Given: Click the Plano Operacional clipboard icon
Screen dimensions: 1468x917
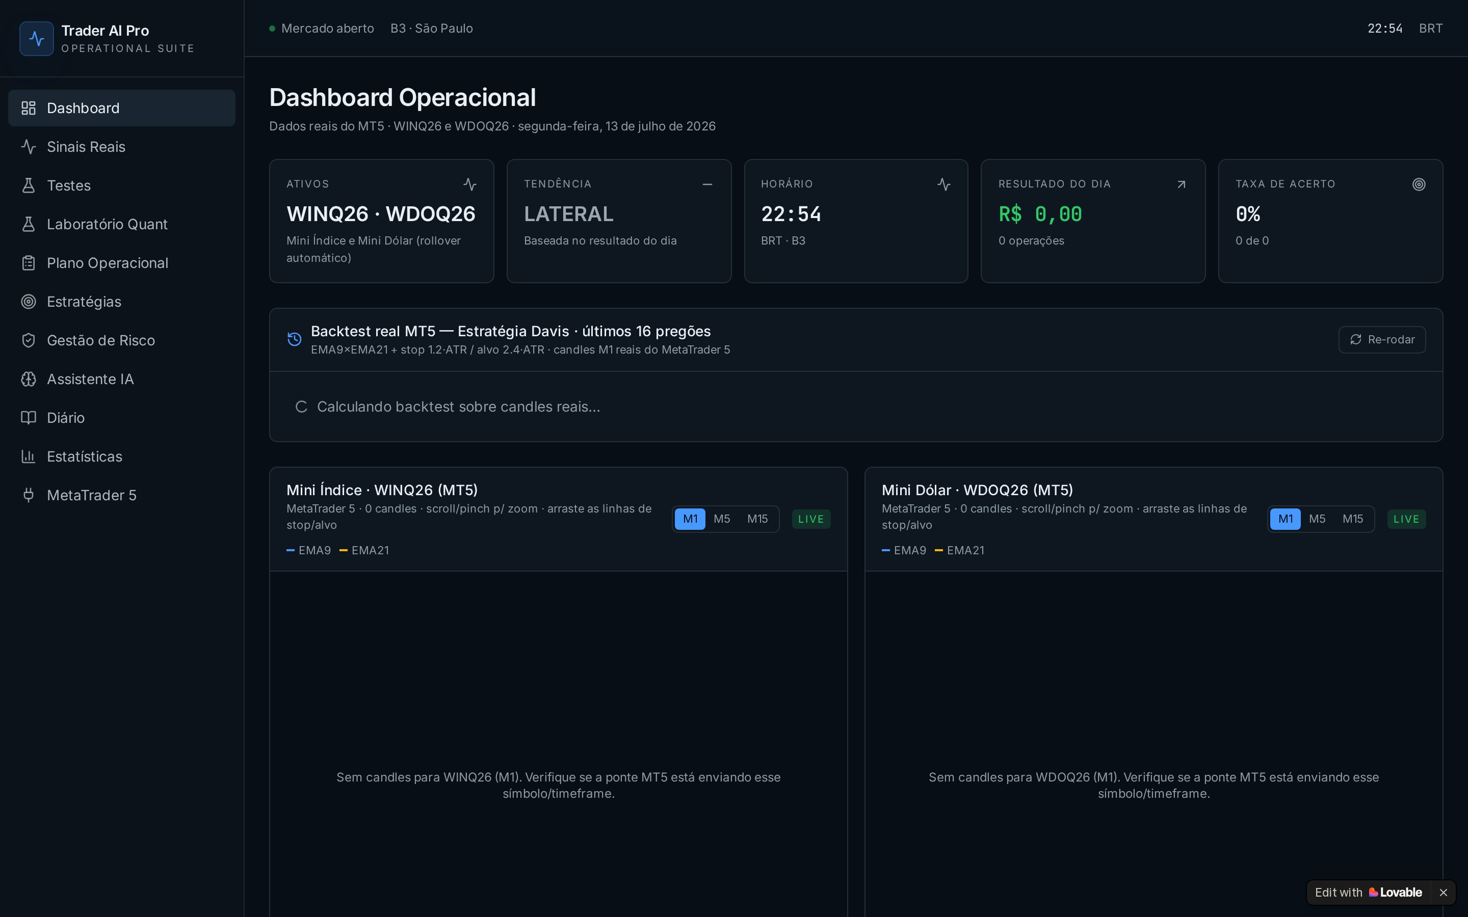Looking at the screenshot, I should coord(29,263).
